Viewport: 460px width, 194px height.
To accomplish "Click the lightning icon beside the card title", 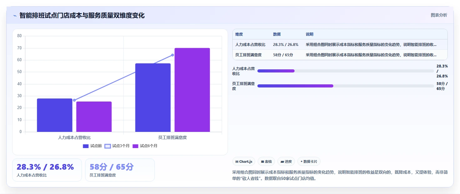I will (15, 16).
